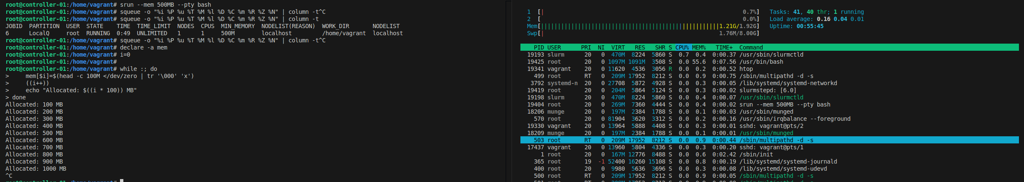Screen dimensions: 1024x182
Task: Sort process list by MEM% column
Action: pyautogui.click(x=699, y=47)
